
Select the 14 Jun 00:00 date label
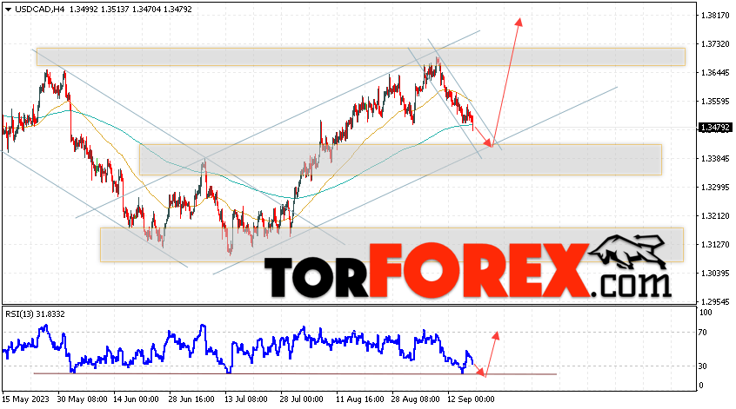(x=136, y=399)
